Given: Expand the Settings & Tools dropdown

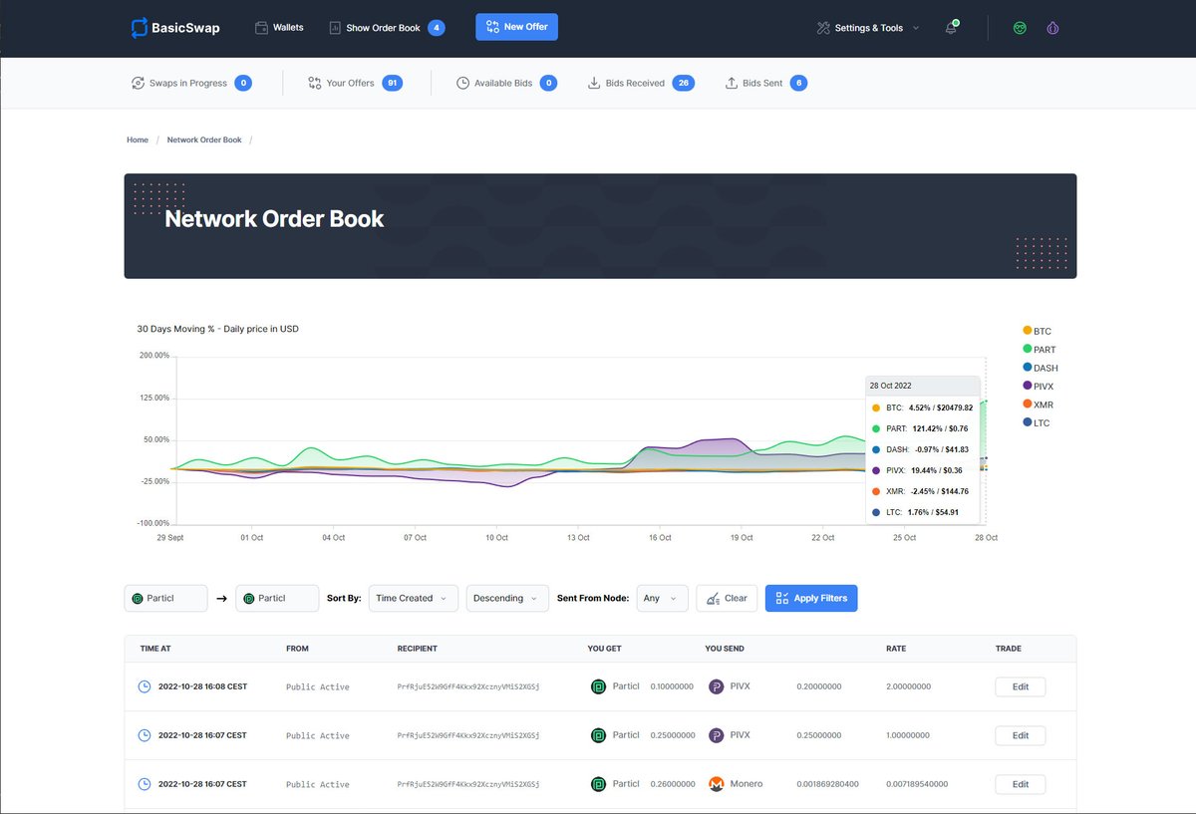Looking at the screenshot, I should (x=867, y=28).
